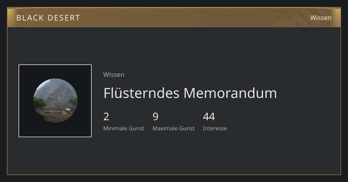The height and width of the screenshot is (182, 348).
Task: Click the green trees at the thumbnail's left edge
Action: coord(39,103)
